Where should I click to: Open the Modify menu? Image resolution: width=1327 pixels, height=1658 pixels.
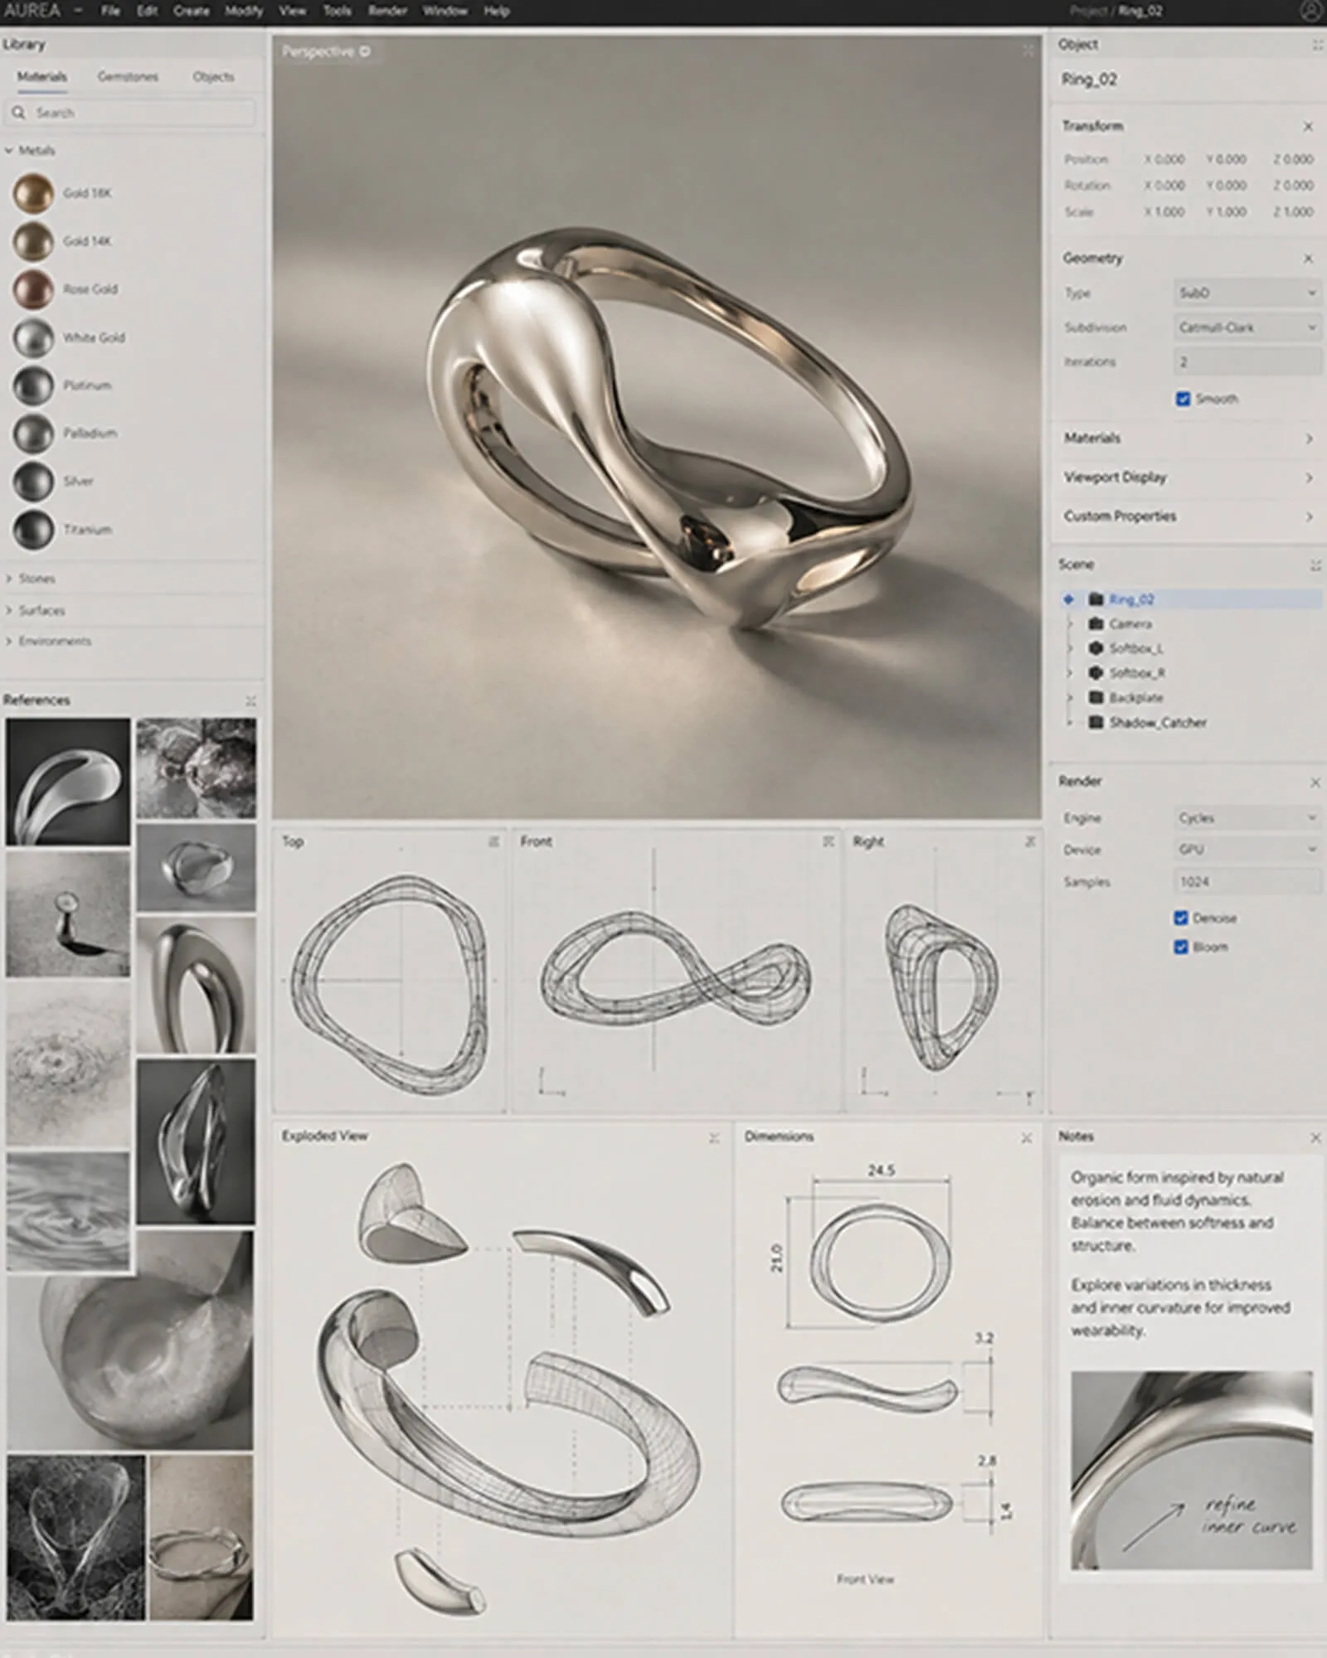[244, 11]
